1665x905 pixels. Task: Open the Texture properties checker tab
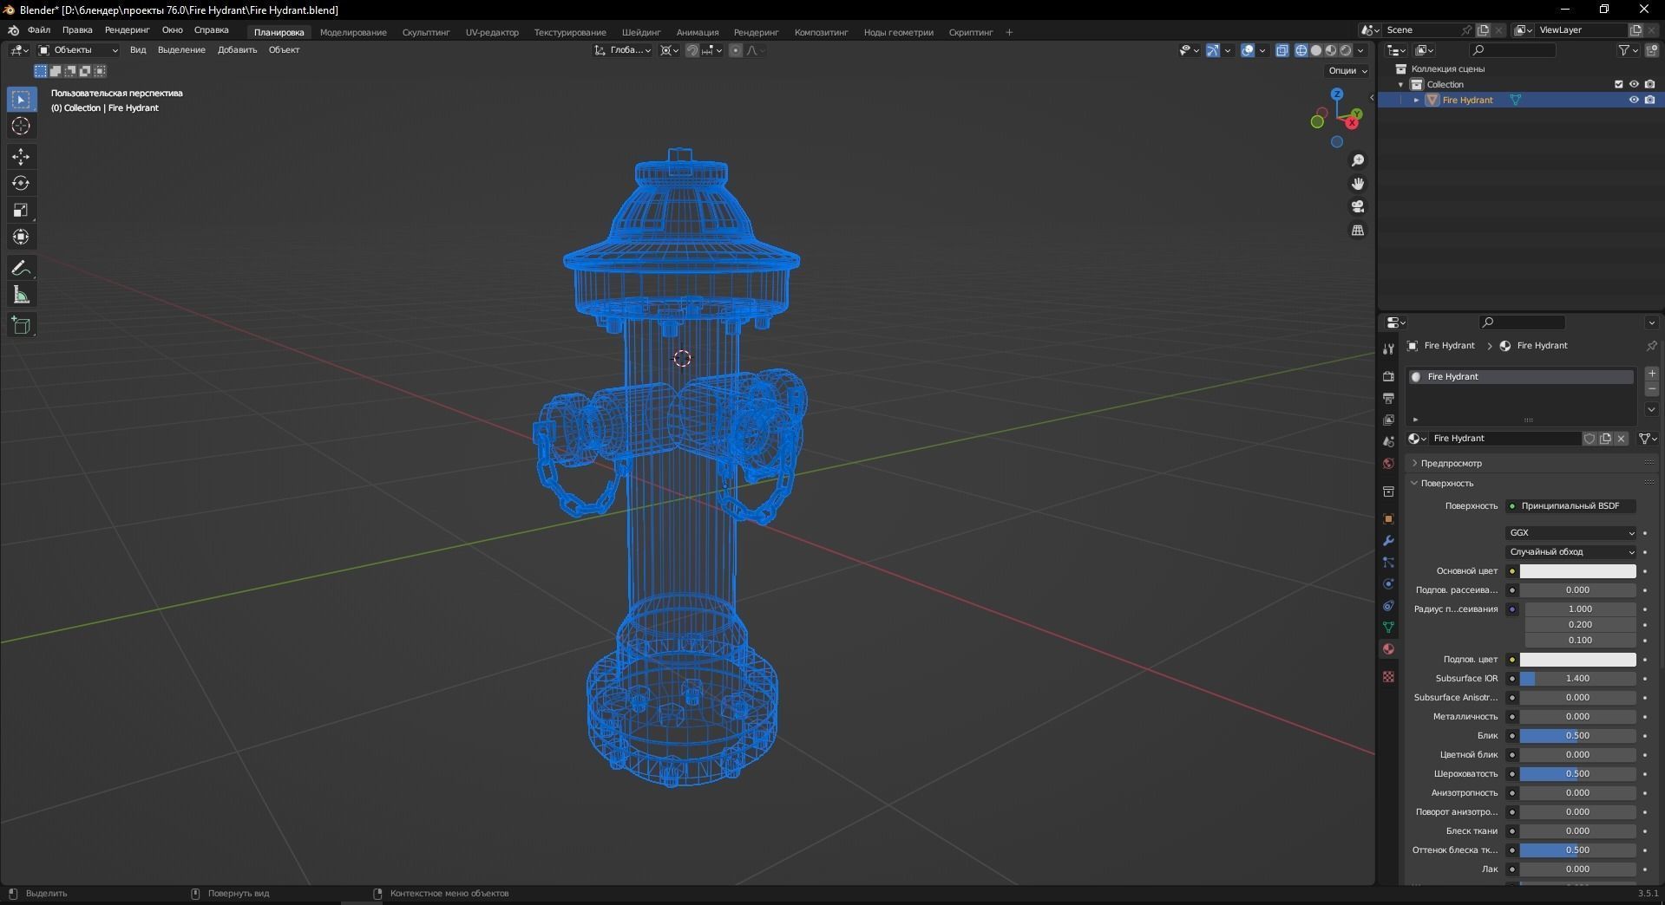[x=1388, y=677]
